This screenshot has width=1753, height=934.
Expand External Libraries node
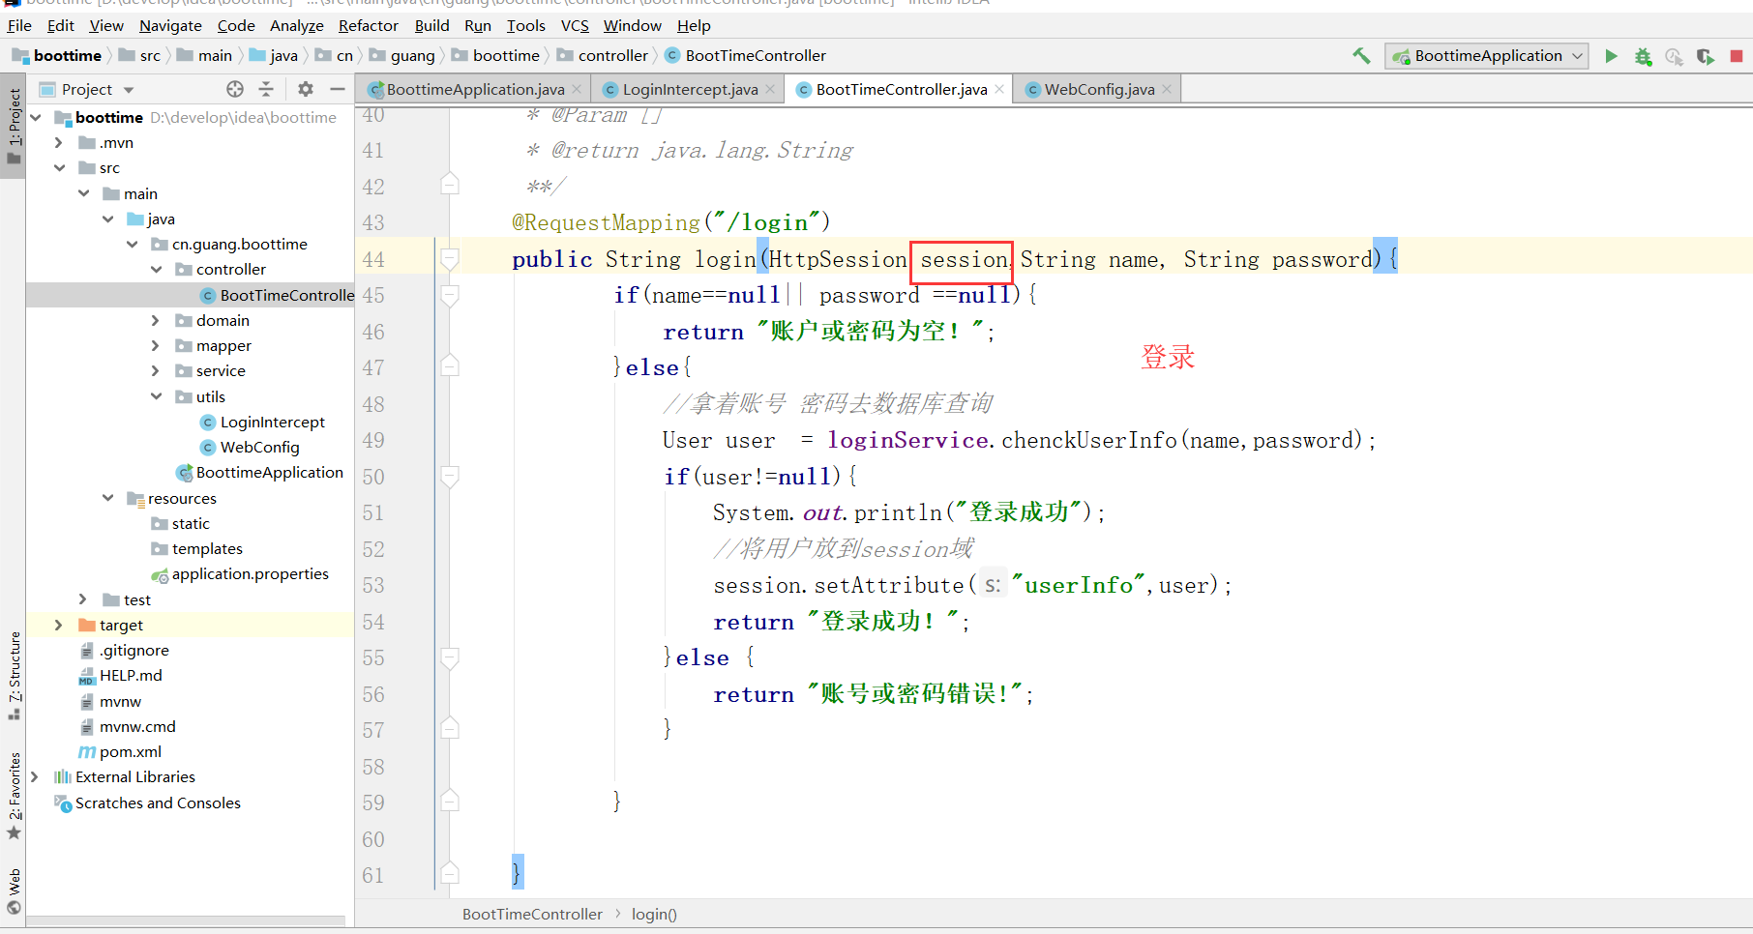[35, 776]
